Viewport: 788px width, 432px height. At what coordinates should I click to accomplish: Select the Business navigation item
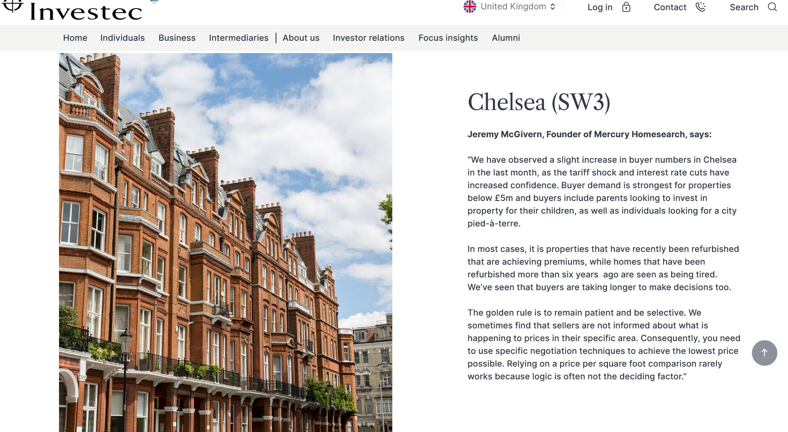(177, 38)
